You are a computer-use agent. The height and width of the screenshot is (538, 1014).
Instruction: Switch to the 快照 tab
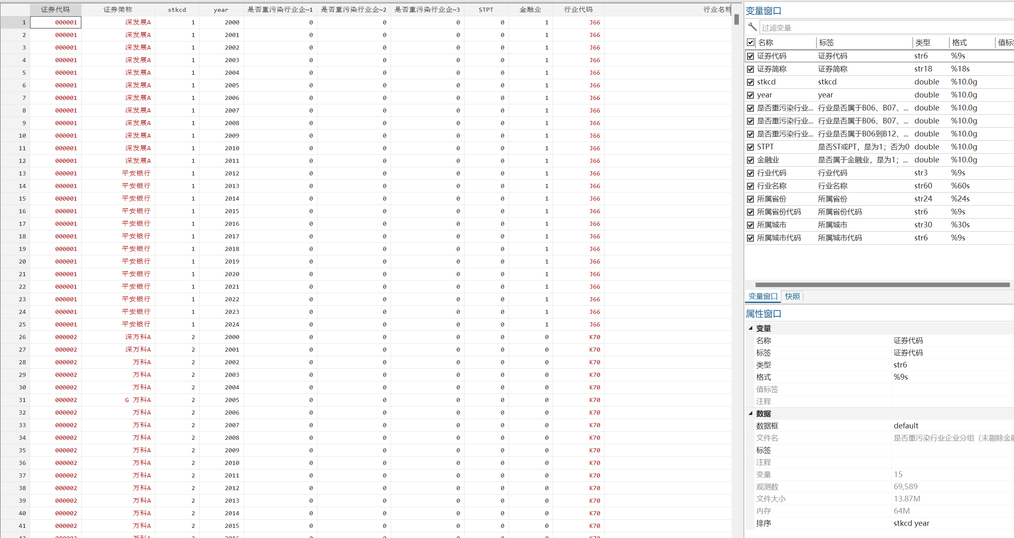[x=792, y=296]
